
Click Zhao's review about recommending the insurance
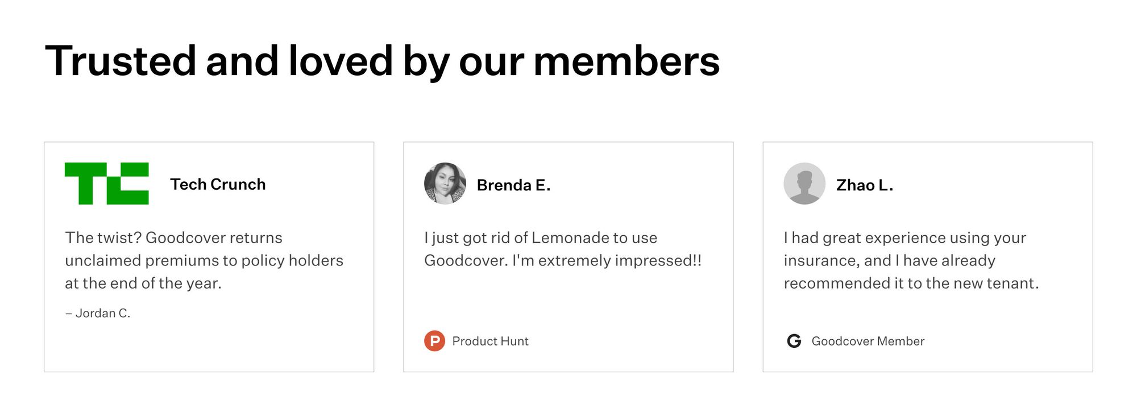pos(911,260)
